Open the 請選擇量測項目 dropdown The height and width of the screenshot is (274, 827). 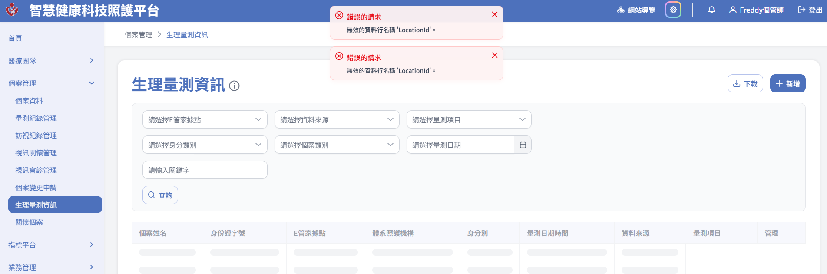tap(469, 119)
